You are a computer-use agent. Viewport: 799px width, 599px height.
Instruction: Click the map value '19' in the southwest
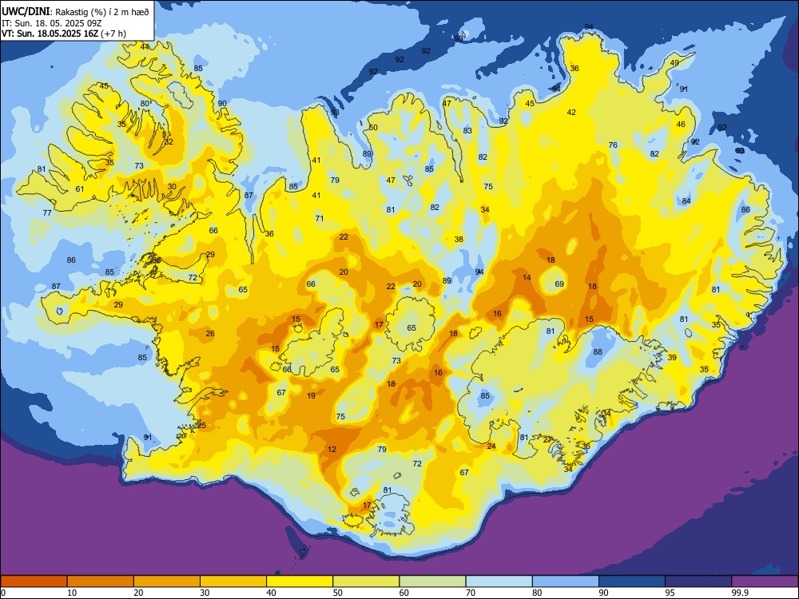(312, 396)
